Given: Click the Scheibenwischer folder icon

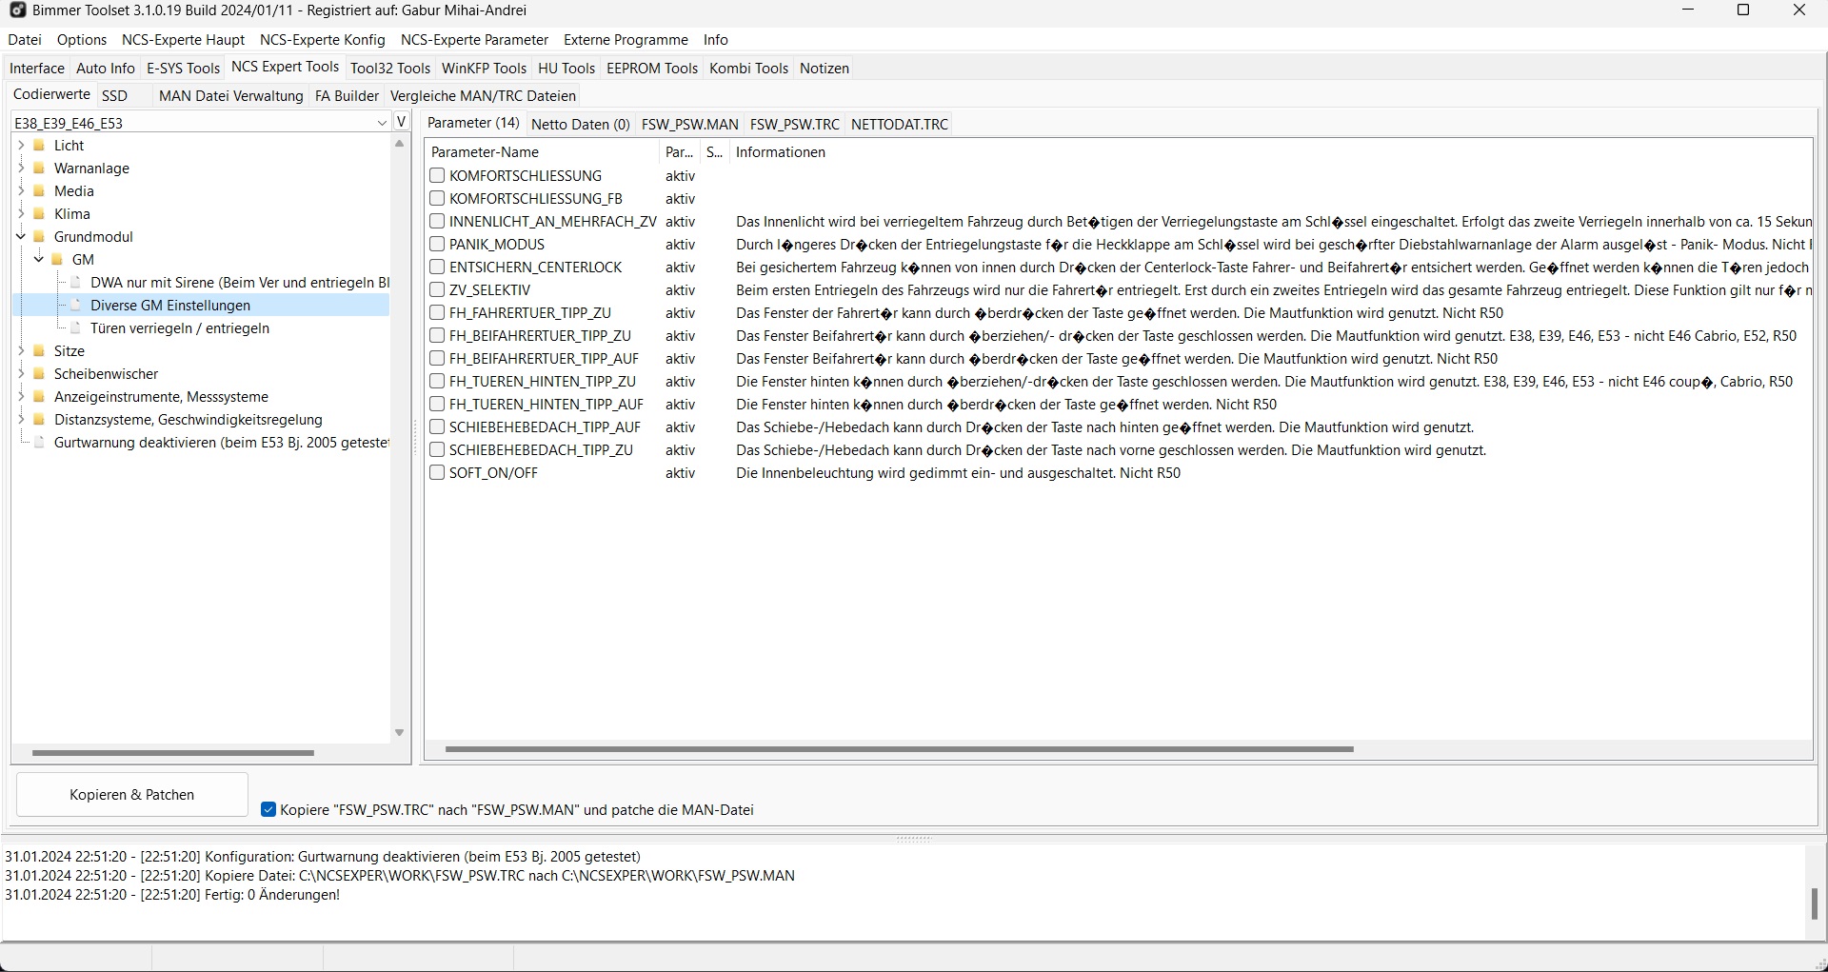Looking at the screenshot, I should [39, 374].
